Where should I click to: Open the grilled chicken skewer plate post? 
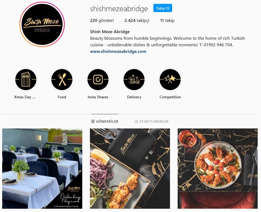coord(130,168)
